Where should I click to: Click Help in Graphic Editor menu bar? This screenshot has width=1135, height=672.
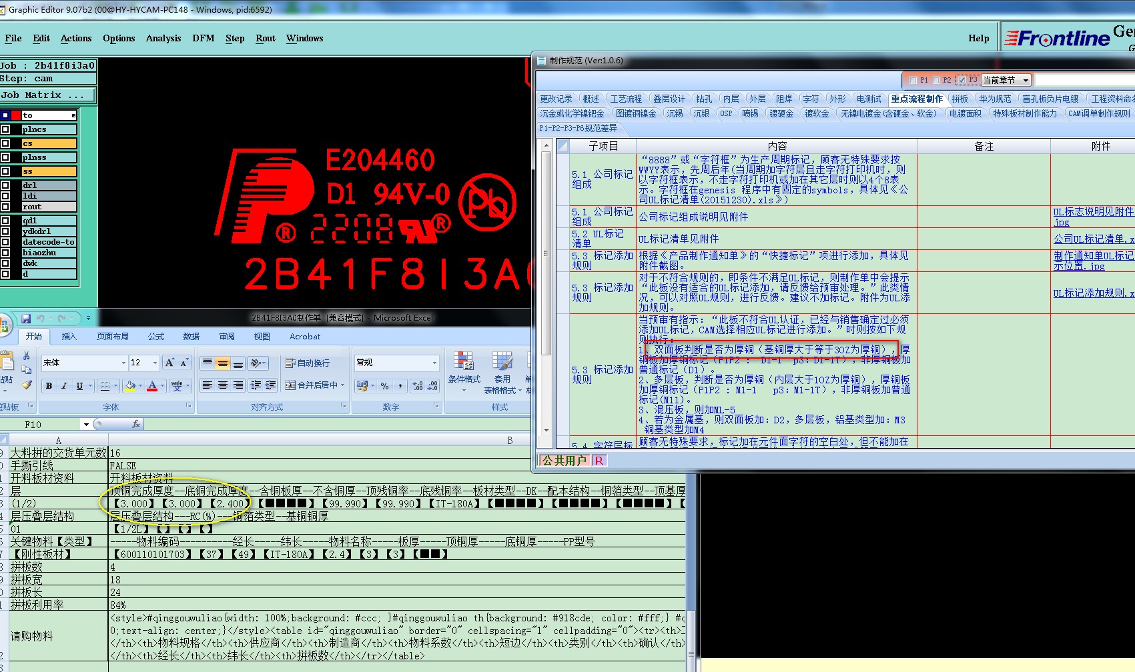[979, 38]
